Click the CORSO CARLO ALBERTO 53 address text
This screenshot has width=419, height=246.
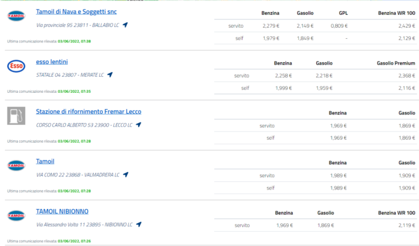[84, 125]
